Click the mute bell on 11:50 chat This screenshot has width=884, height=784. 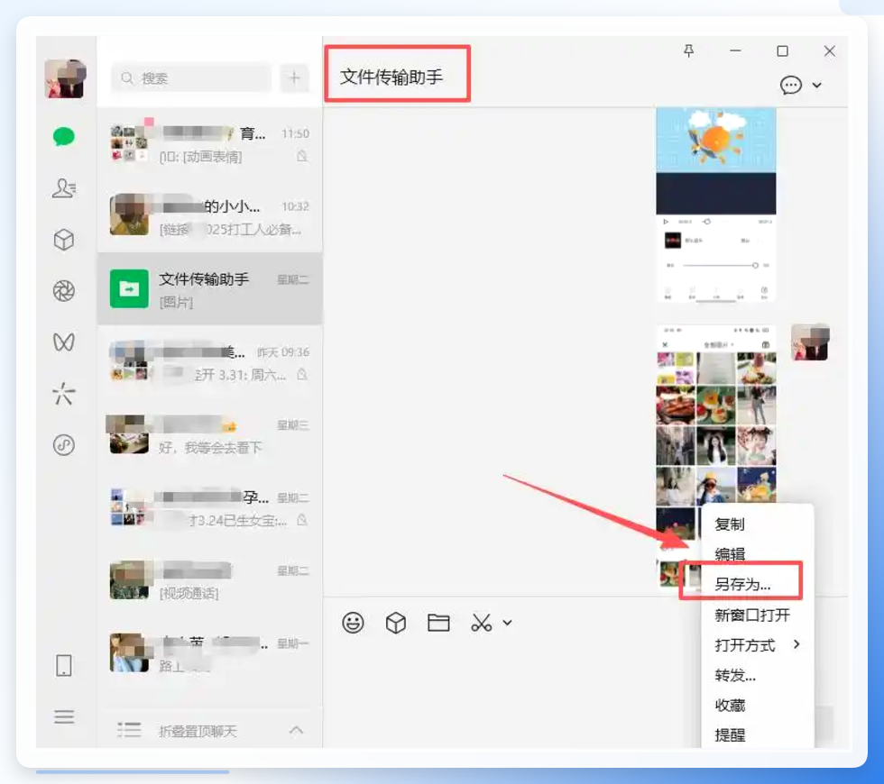coord(302,156)
